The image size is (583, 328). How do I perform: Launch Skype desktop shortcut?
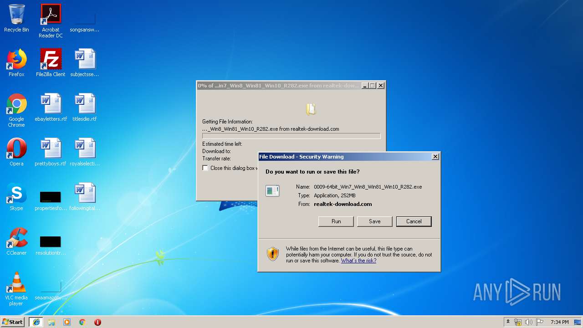[16, 197]
